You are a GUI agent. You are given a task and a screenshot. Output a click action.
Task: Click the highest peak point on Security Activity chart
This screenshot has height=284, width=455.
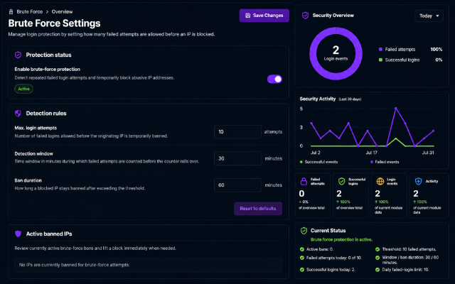(395, 109)
